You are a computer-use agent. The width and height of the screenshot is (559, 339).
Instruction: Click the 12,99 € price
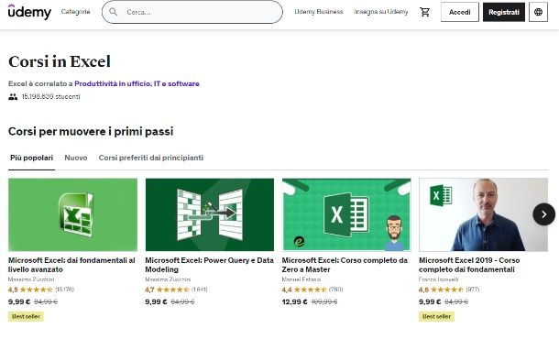click(294, 301)
